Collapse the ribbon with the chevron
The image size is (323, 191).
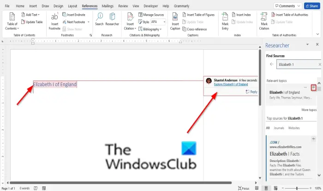[317, 34]
